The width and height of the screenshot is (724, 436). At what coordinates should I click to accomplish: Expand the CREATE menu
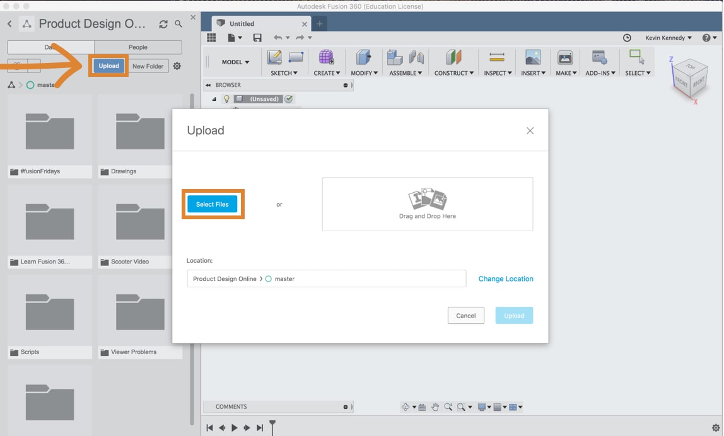[327, 73]
